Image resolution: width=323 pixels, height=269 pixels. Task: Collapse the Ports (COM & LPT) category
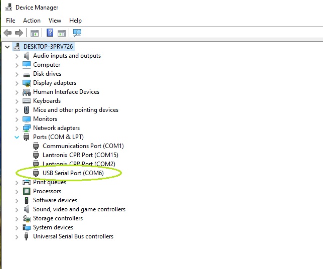(17, 137)
